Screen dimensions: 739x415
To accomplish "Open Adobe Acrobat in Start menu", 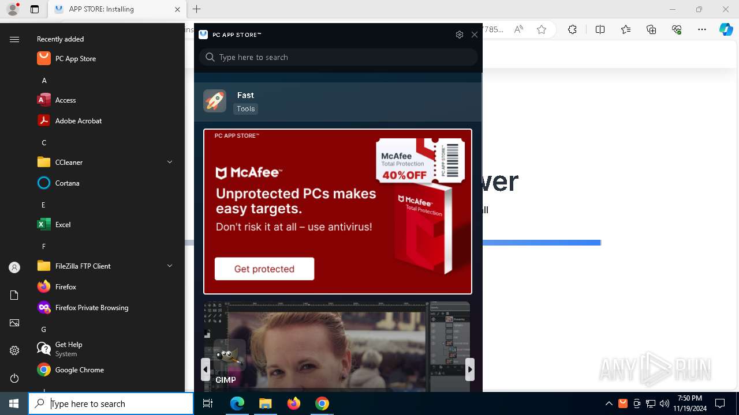I will point(104,120).
